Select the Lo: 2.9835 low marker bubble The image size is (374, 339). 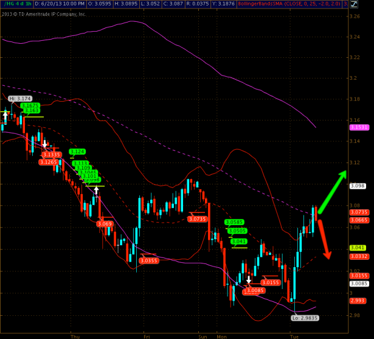click(305, 317)
